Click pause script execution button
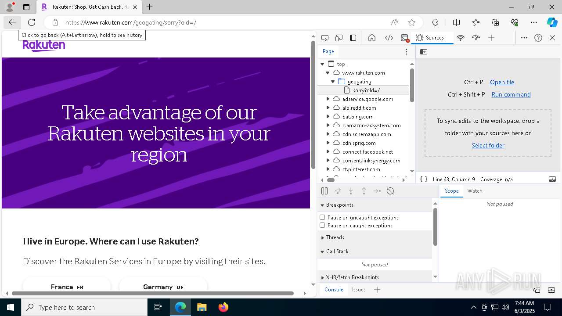 click(324, 191)
